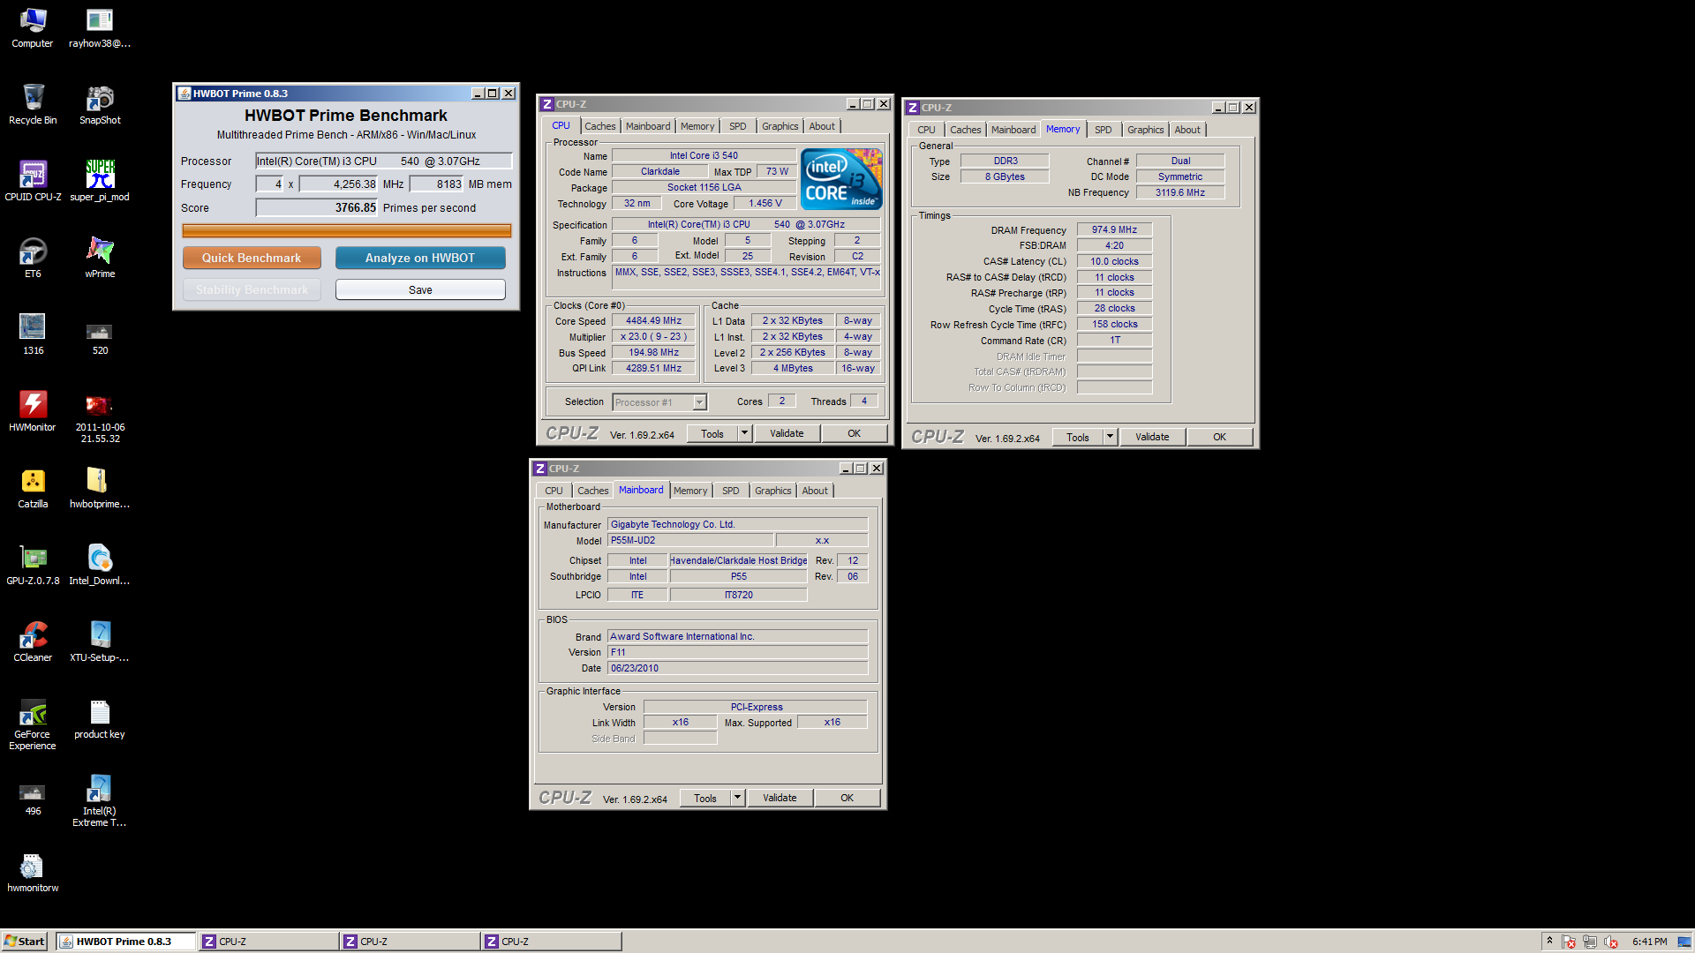Expand Tools dropdown arrow in Memory CPU-Z window
Viewport: 1695px width, 953px height.
coord(1110,437)
